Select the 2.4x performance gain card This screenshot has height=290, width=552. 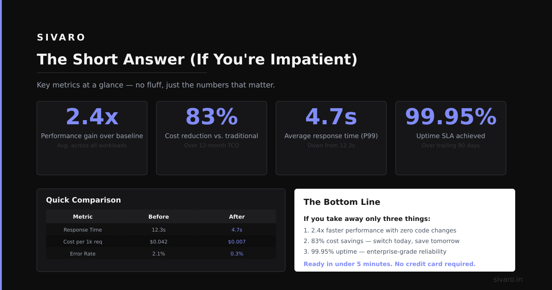92,138
